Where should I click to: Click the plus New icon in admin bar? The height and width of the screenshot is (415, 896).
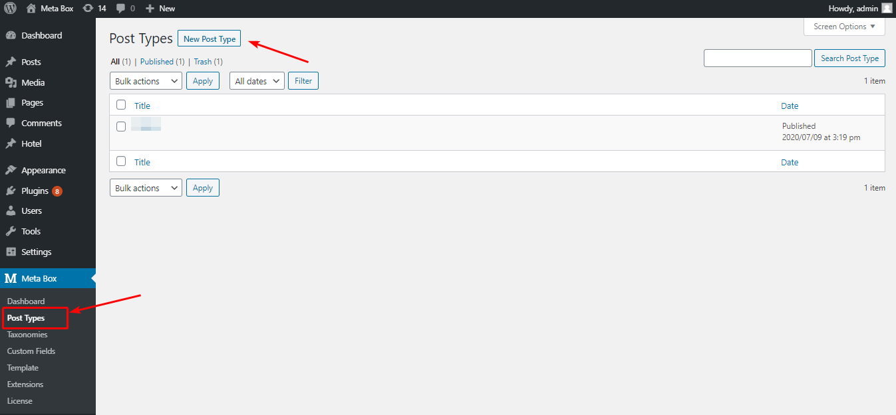point(150,9)
